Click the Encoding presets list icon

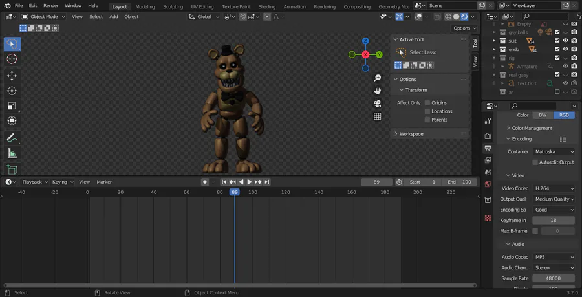(x=563, y=139)
